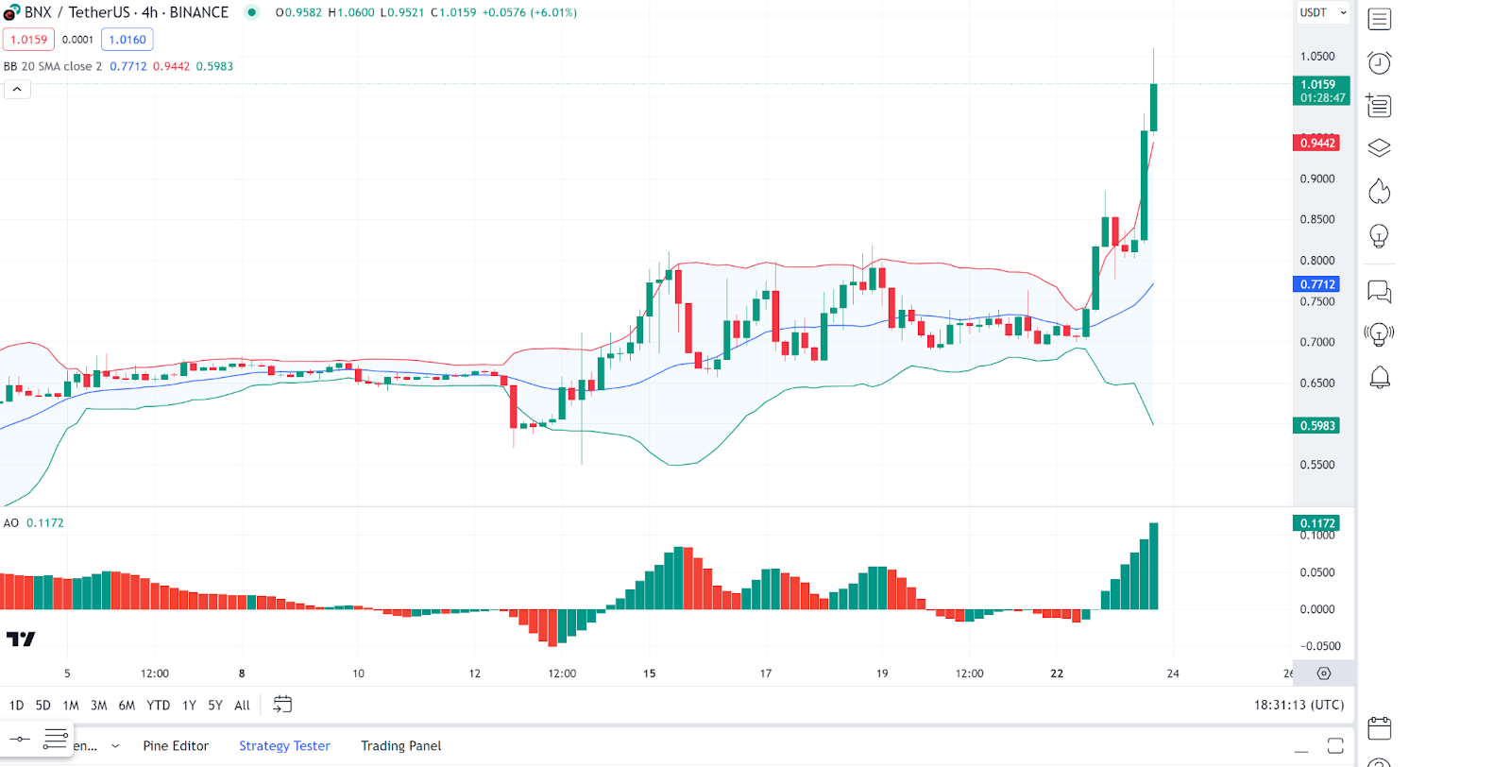Minimize the bottom panel
This screenshot has width=1511, height=767.
pos(1301,751)
